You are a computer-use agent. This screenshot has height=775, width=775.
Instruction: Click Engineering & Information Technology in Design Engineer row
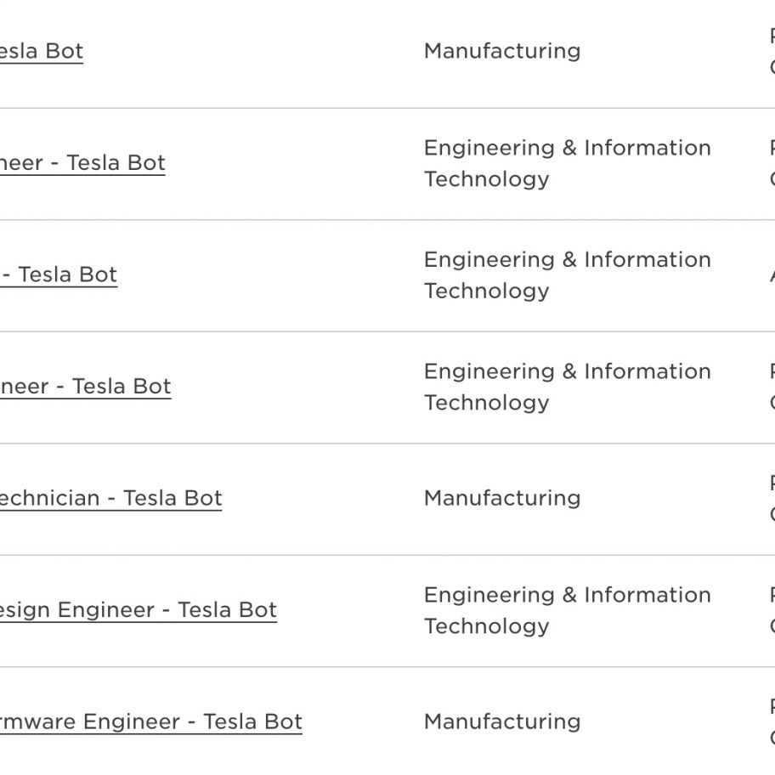point(568,610)
